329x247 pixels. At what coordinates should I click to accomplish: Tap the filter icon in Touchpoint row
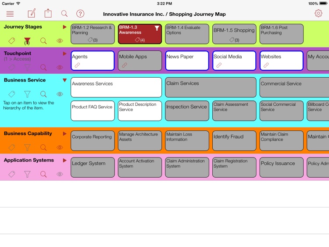27,68
